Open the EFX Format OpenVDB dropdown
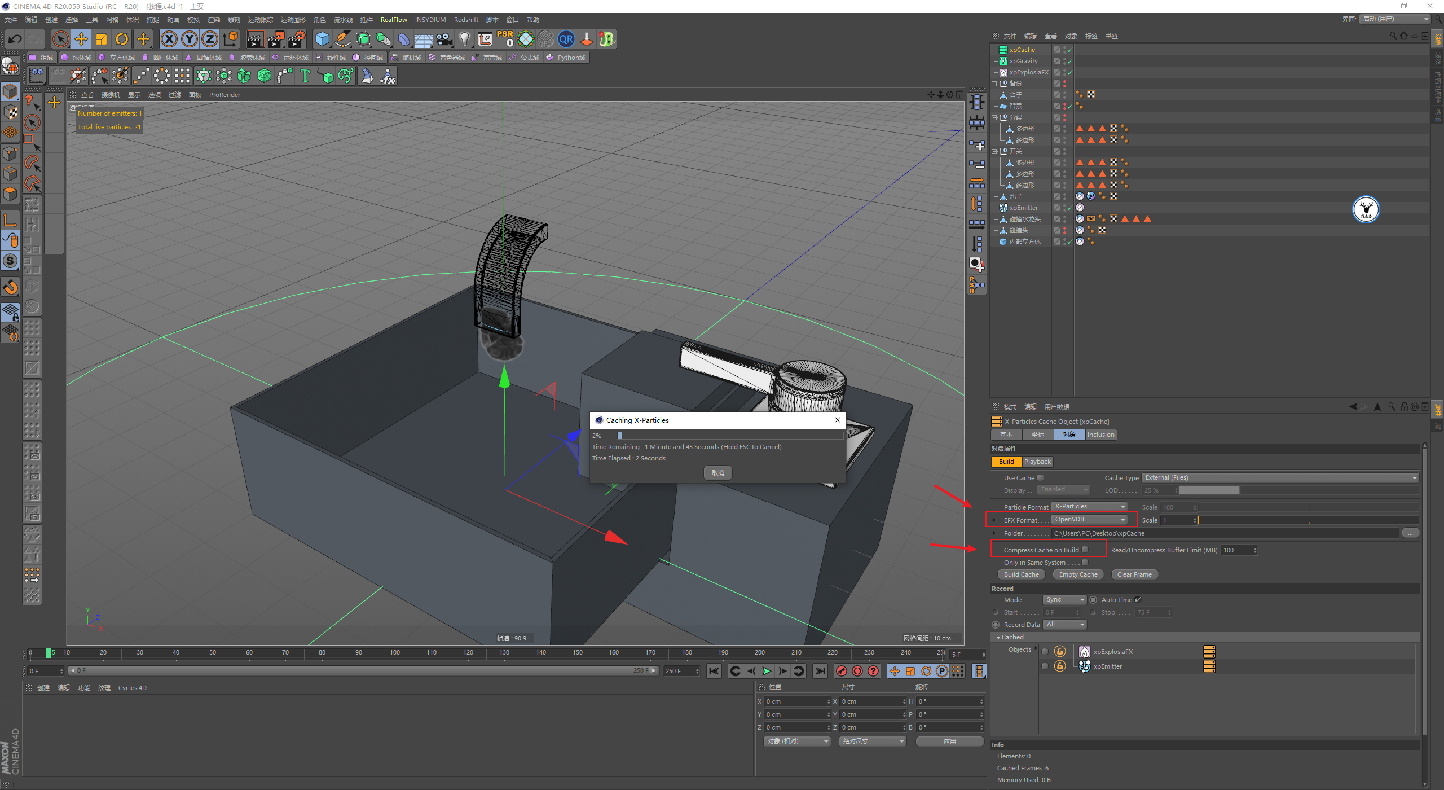Viewport: 1444px width, 790px height. [x=1090, y=520]
